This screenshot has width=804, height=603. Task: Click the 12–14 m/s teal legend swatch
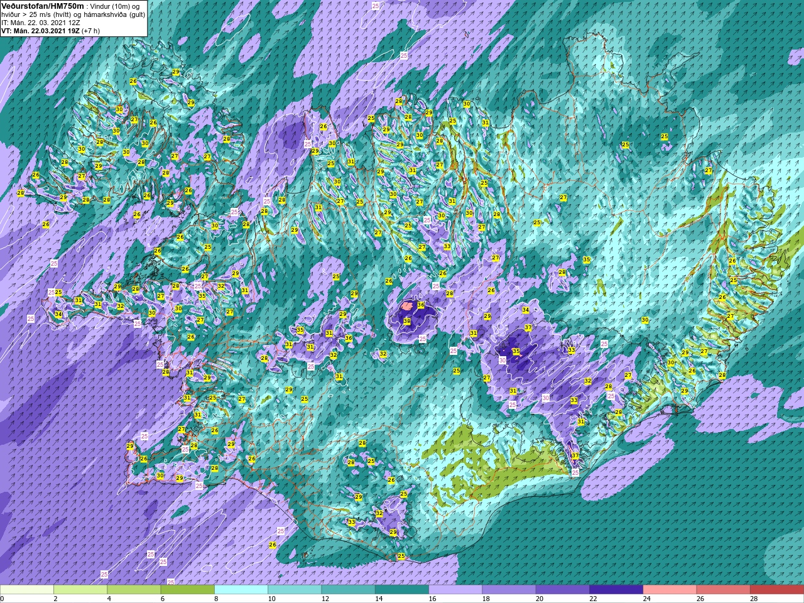(x=348, y=590)
